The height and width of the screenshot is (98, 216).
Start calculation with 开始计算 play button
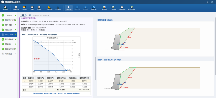69,8
